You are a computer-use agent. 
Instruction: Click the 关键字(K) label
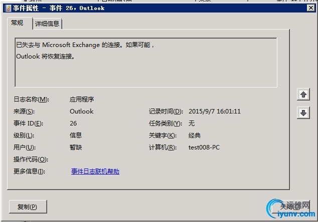[163, 135]
